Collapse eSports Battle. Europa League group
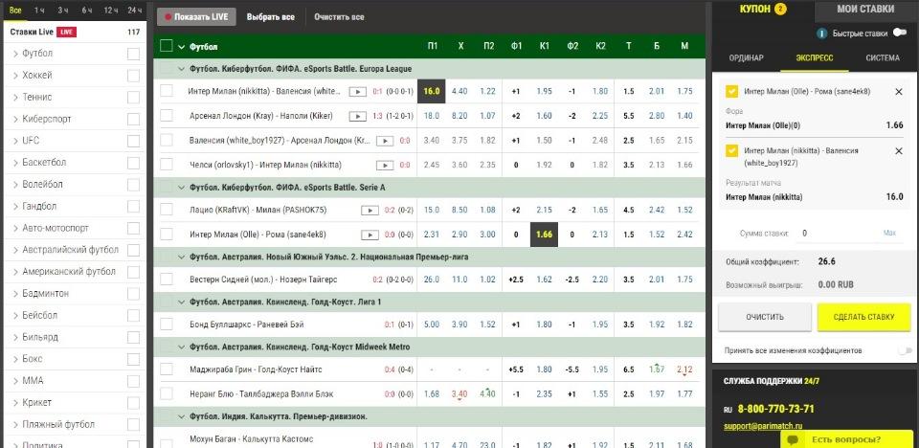Viewport: 919px width, 448px height. 182,69
